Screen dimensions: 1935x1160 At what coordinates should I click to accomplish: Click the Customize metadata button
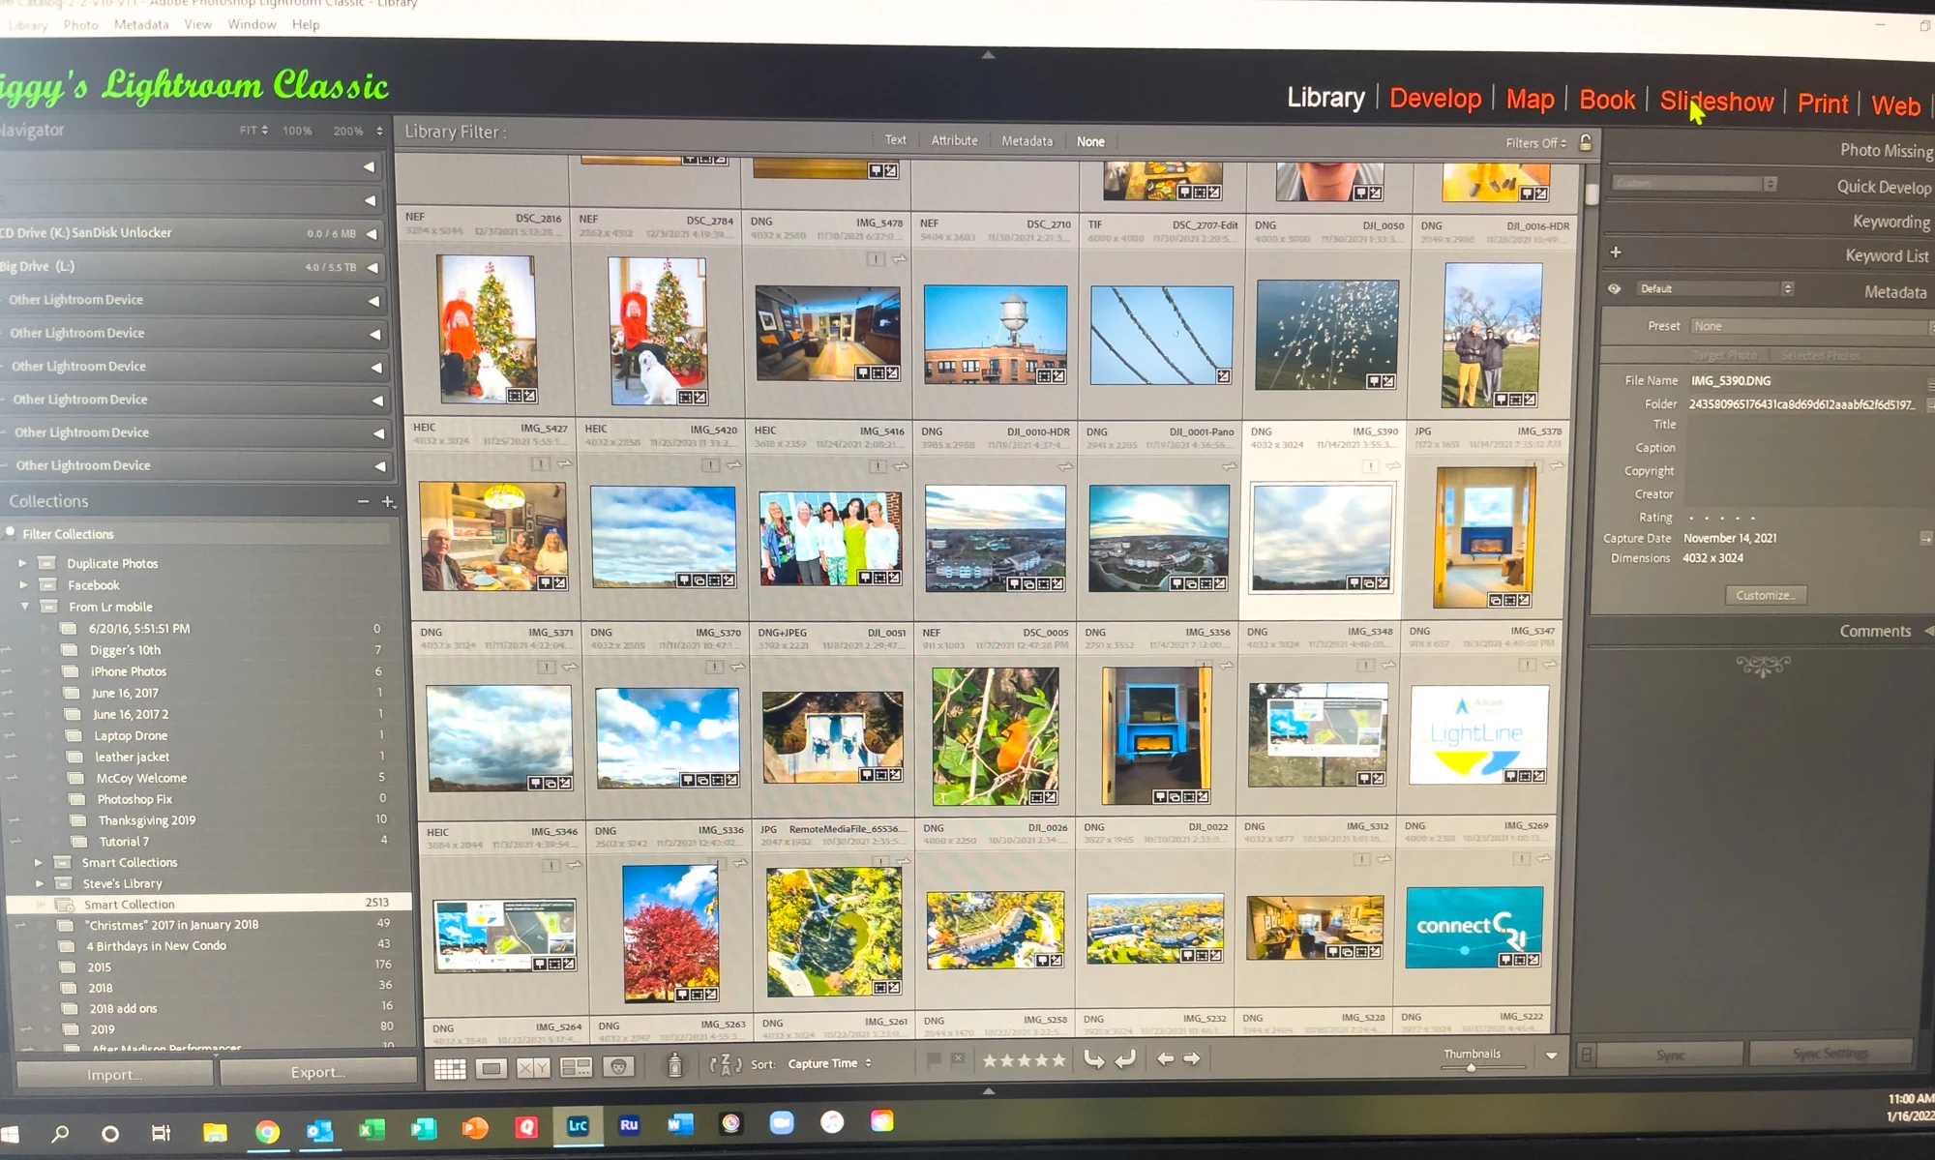click(x=1765, y=595)
